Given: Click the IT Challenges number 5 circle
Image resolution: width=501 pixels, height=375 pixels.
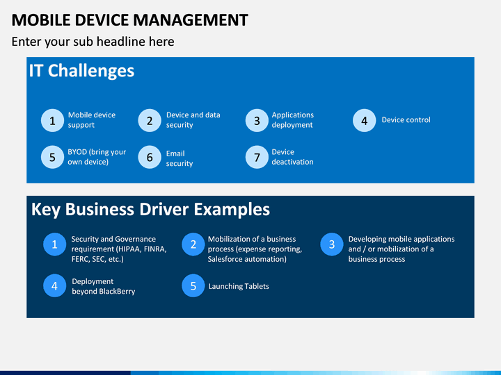Looking at the screenshot, I should [52, 157].
